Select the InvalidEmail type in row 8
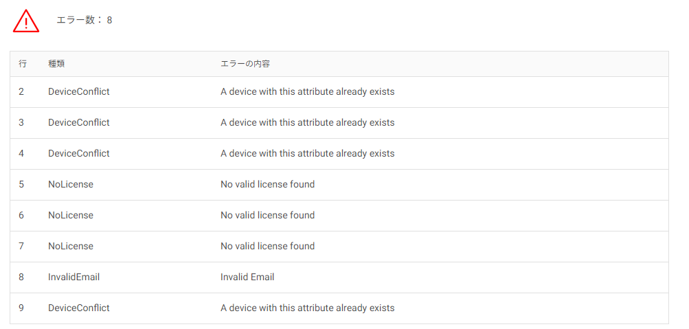The height and width of the screenshot is (329, 689). 74,277
